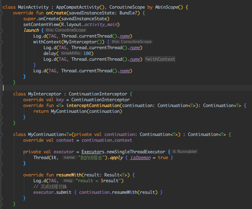Collapse the interceptContinuation function fold marker
The height and width of the screenshot is (209, 252).
1,106
